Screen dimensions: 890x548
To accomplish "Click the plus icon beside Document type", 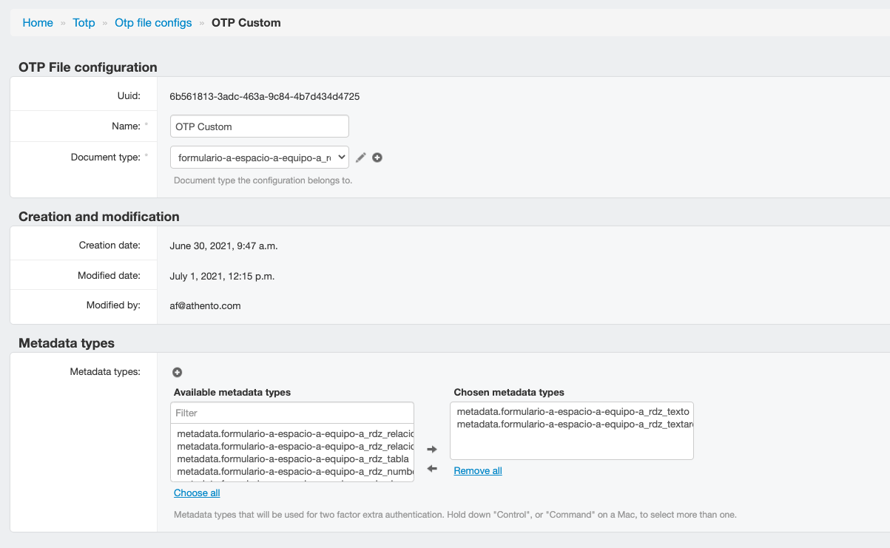I will [x=377, y=158].
